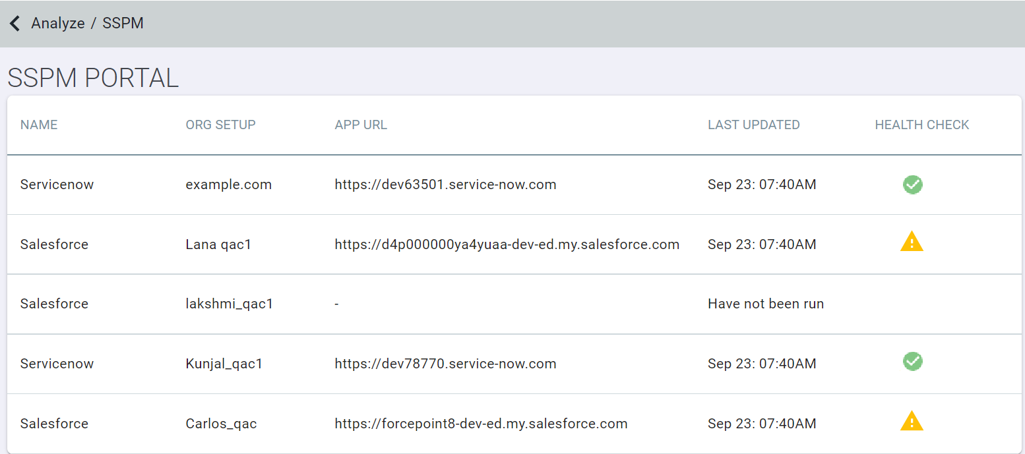Open the dev78770.service-now.com URL
Viewport: 1025px width, 454px height.
pyautogui.click(x=445, y=364)
